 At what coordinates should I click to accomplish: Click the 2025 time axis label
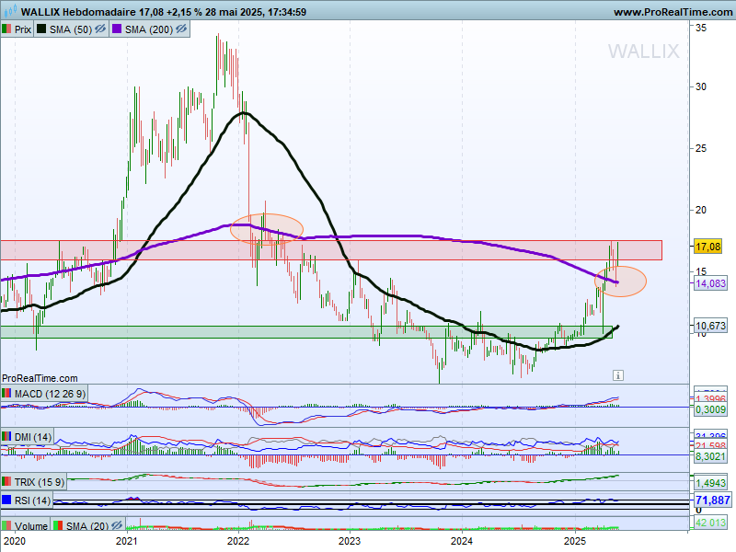click(x=575, y=541)
